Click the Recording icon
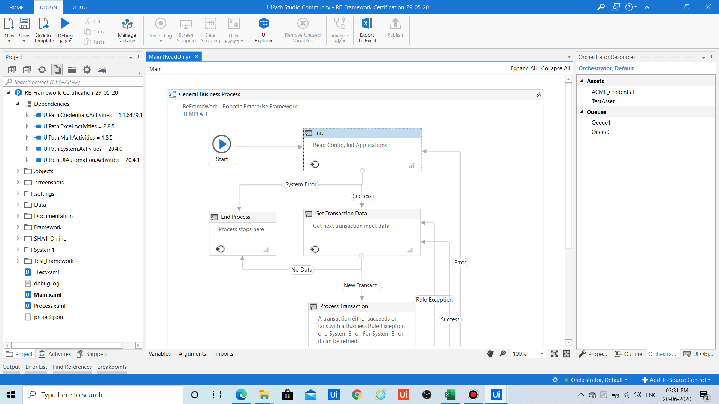Viewport: 719px width, 404px height. [161, 24]
